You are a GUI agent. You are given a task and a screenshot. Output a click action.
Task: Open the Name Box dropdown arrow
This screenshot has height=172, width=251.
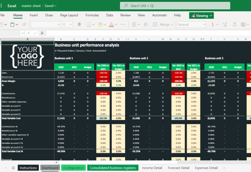[x=22, y=33]
